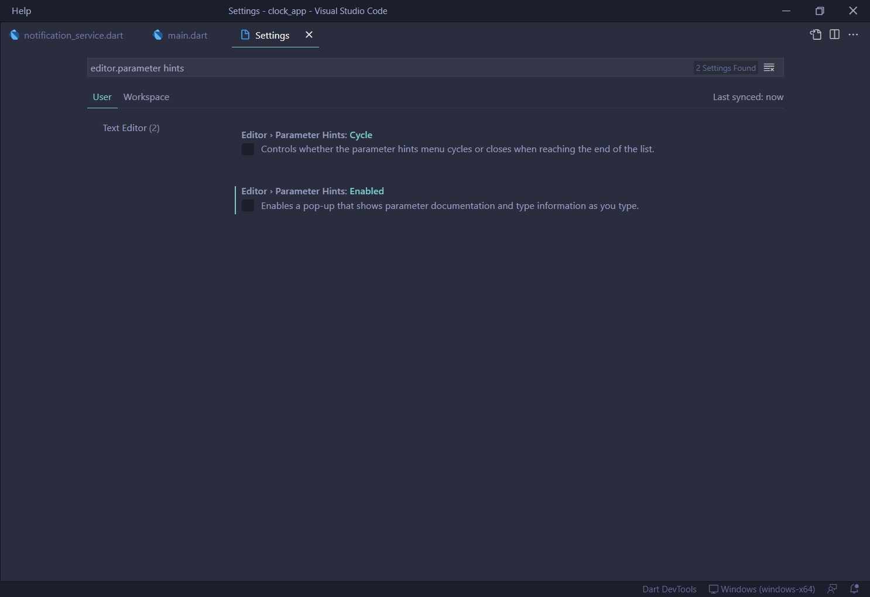Viewport: 870px width, 597px height.
Task: Select the User settings scope tab
Action: point(102,97)
